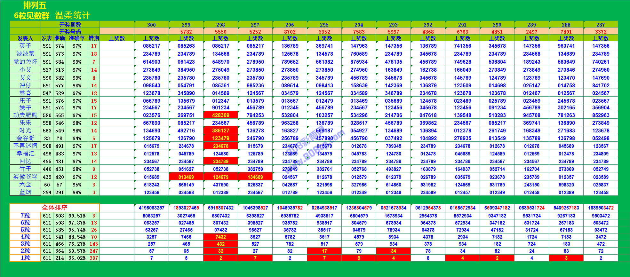Click the red 013469 cell

click(x=186, y=177)
